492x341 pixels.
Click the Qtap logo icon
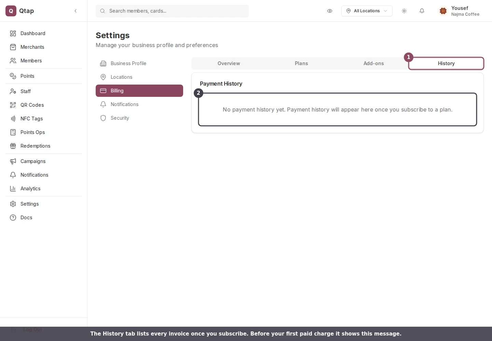coord(11,11)
